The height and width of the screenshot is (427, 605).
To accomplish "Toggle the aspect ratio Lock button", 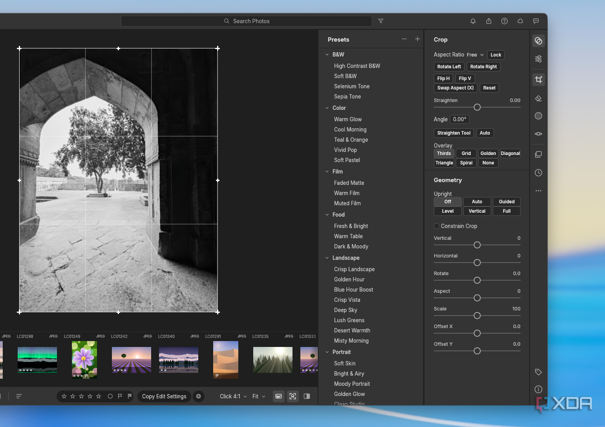I will pyautogui.click(x=496, y=55).
